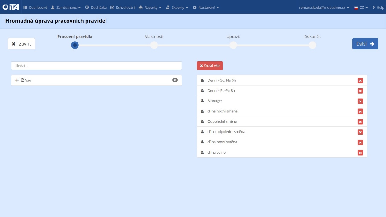Remove "Denní - So, Ne 0h" with red X
Screen dimensions: 386x217
click(360, 80)
